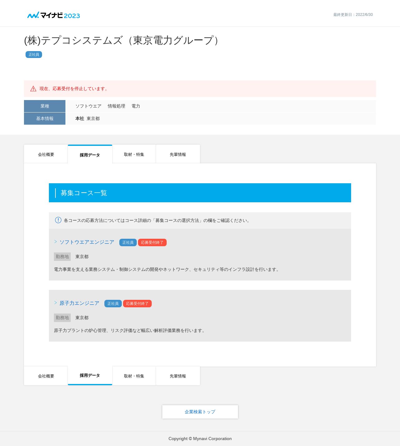Click the 業種 label cell
This screenshot has width=400, height=446.
45,106
